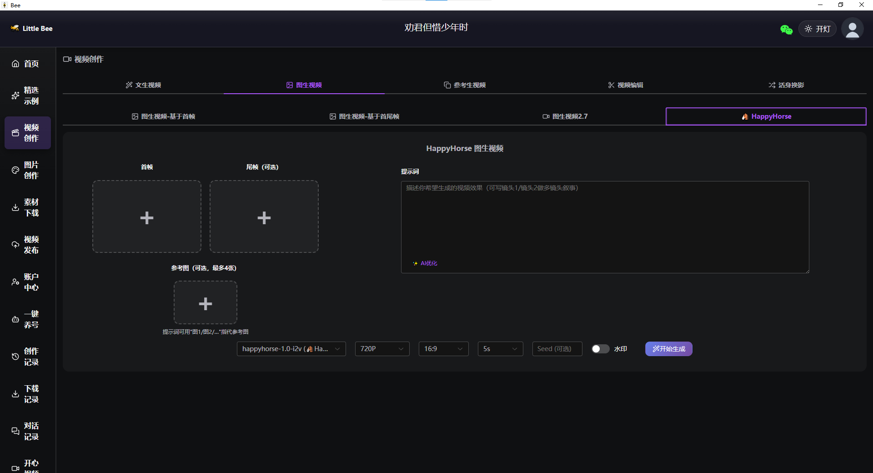
Task: Select the 图生视频-基于首尾帧 sub-tab
Action: click(x=364, y=116)
